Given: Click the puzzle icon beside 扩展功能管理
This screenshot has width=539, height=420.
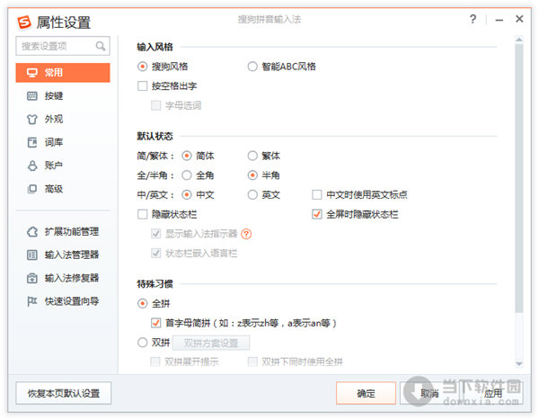Looking at the screenshot, I should pyautogui.click(x=32, y=232).
